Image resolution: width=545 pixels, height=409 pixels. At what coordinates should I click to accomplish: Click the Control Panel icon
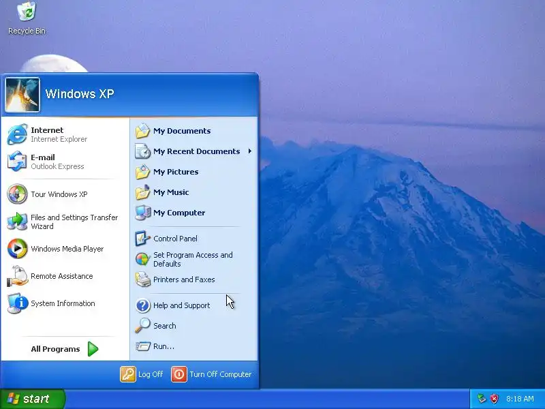pyautogui.click(x=142, y=239)
